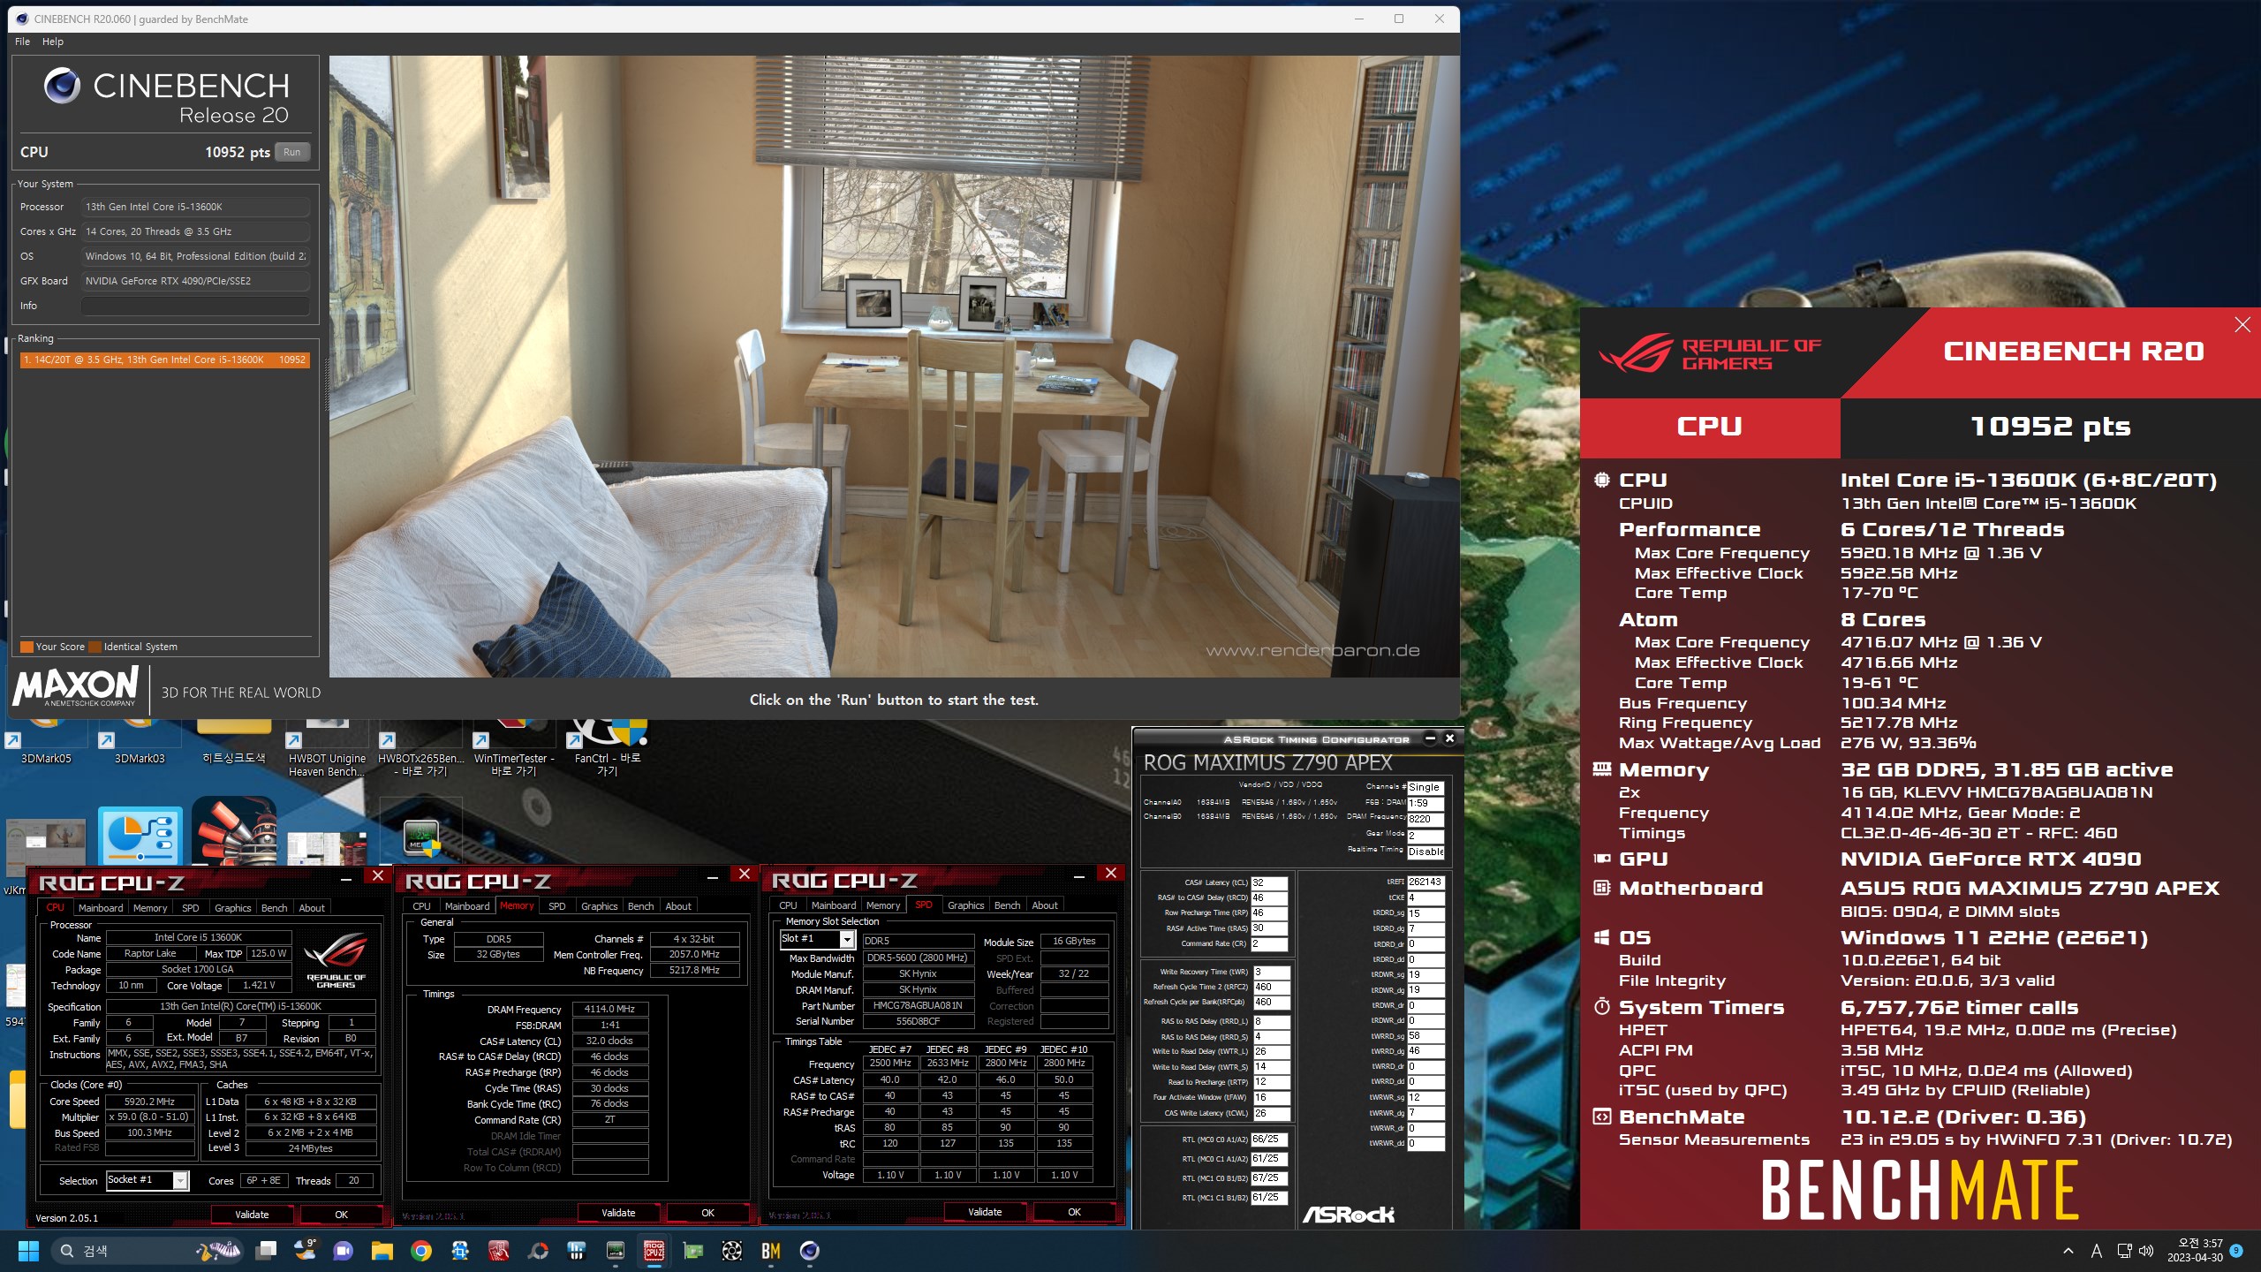Click the red app icon in taskbar

pos(499,1251)
